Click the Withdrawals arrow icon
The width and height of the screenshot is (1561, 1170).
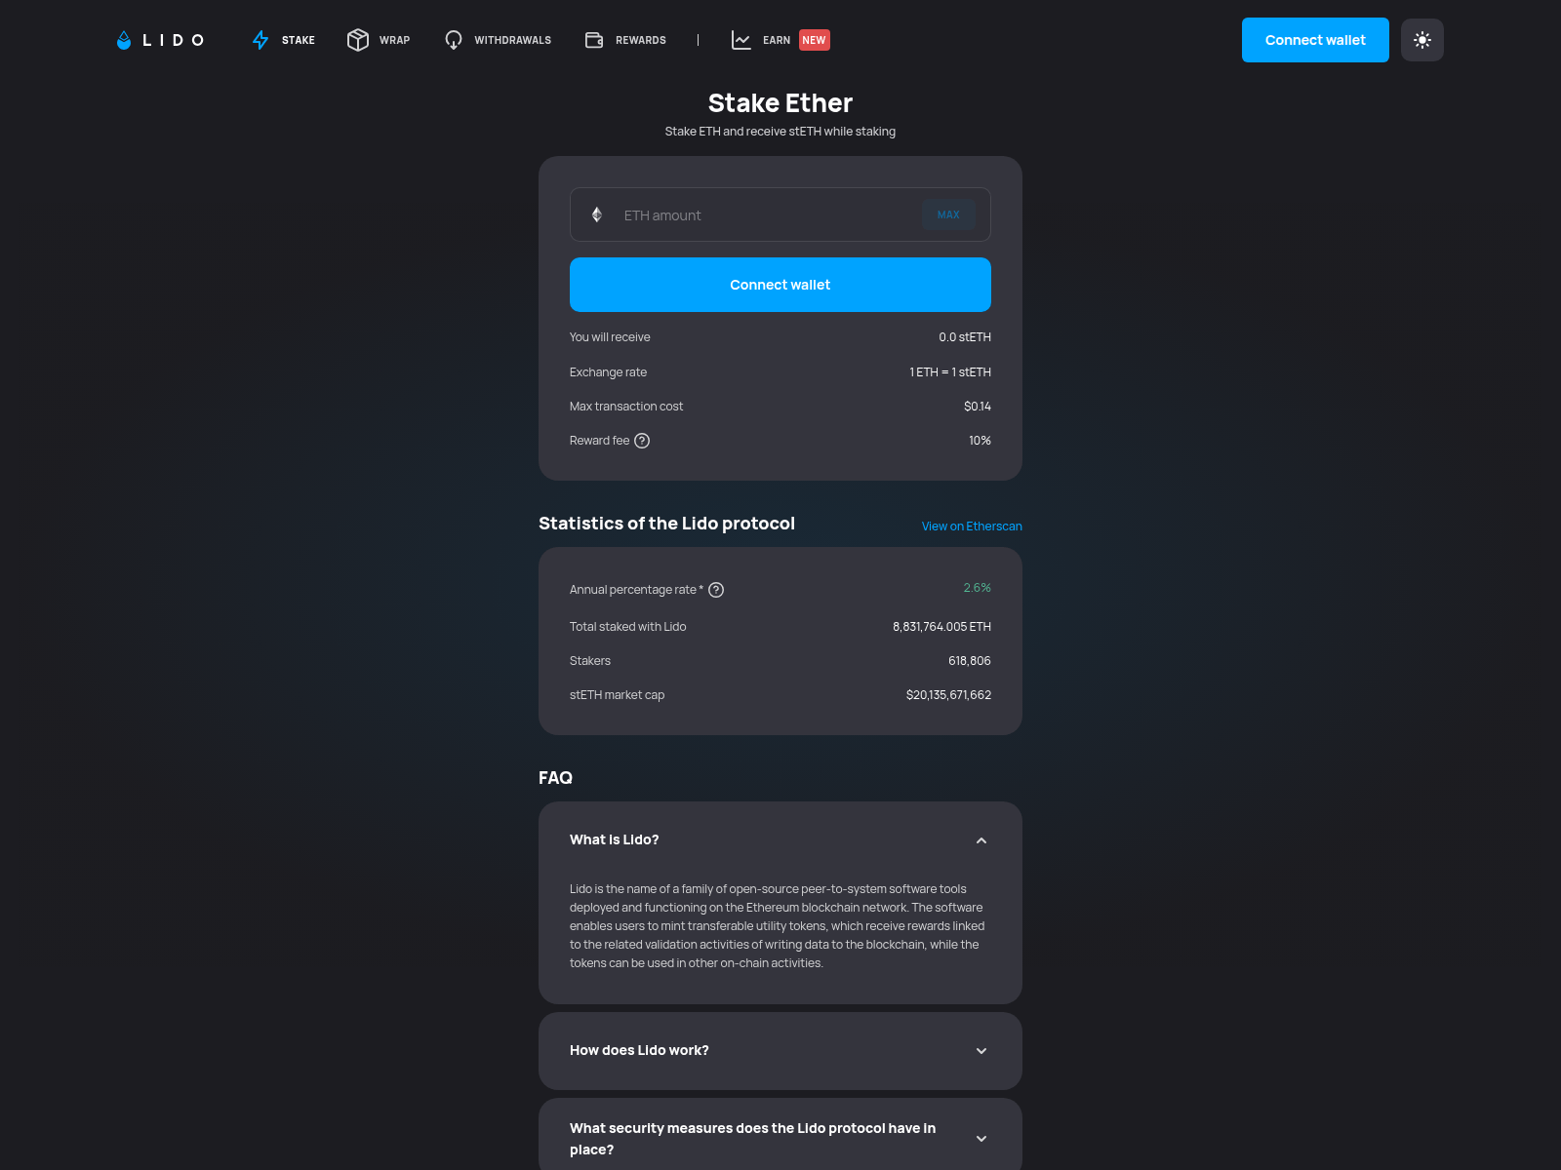click(454, 40)
